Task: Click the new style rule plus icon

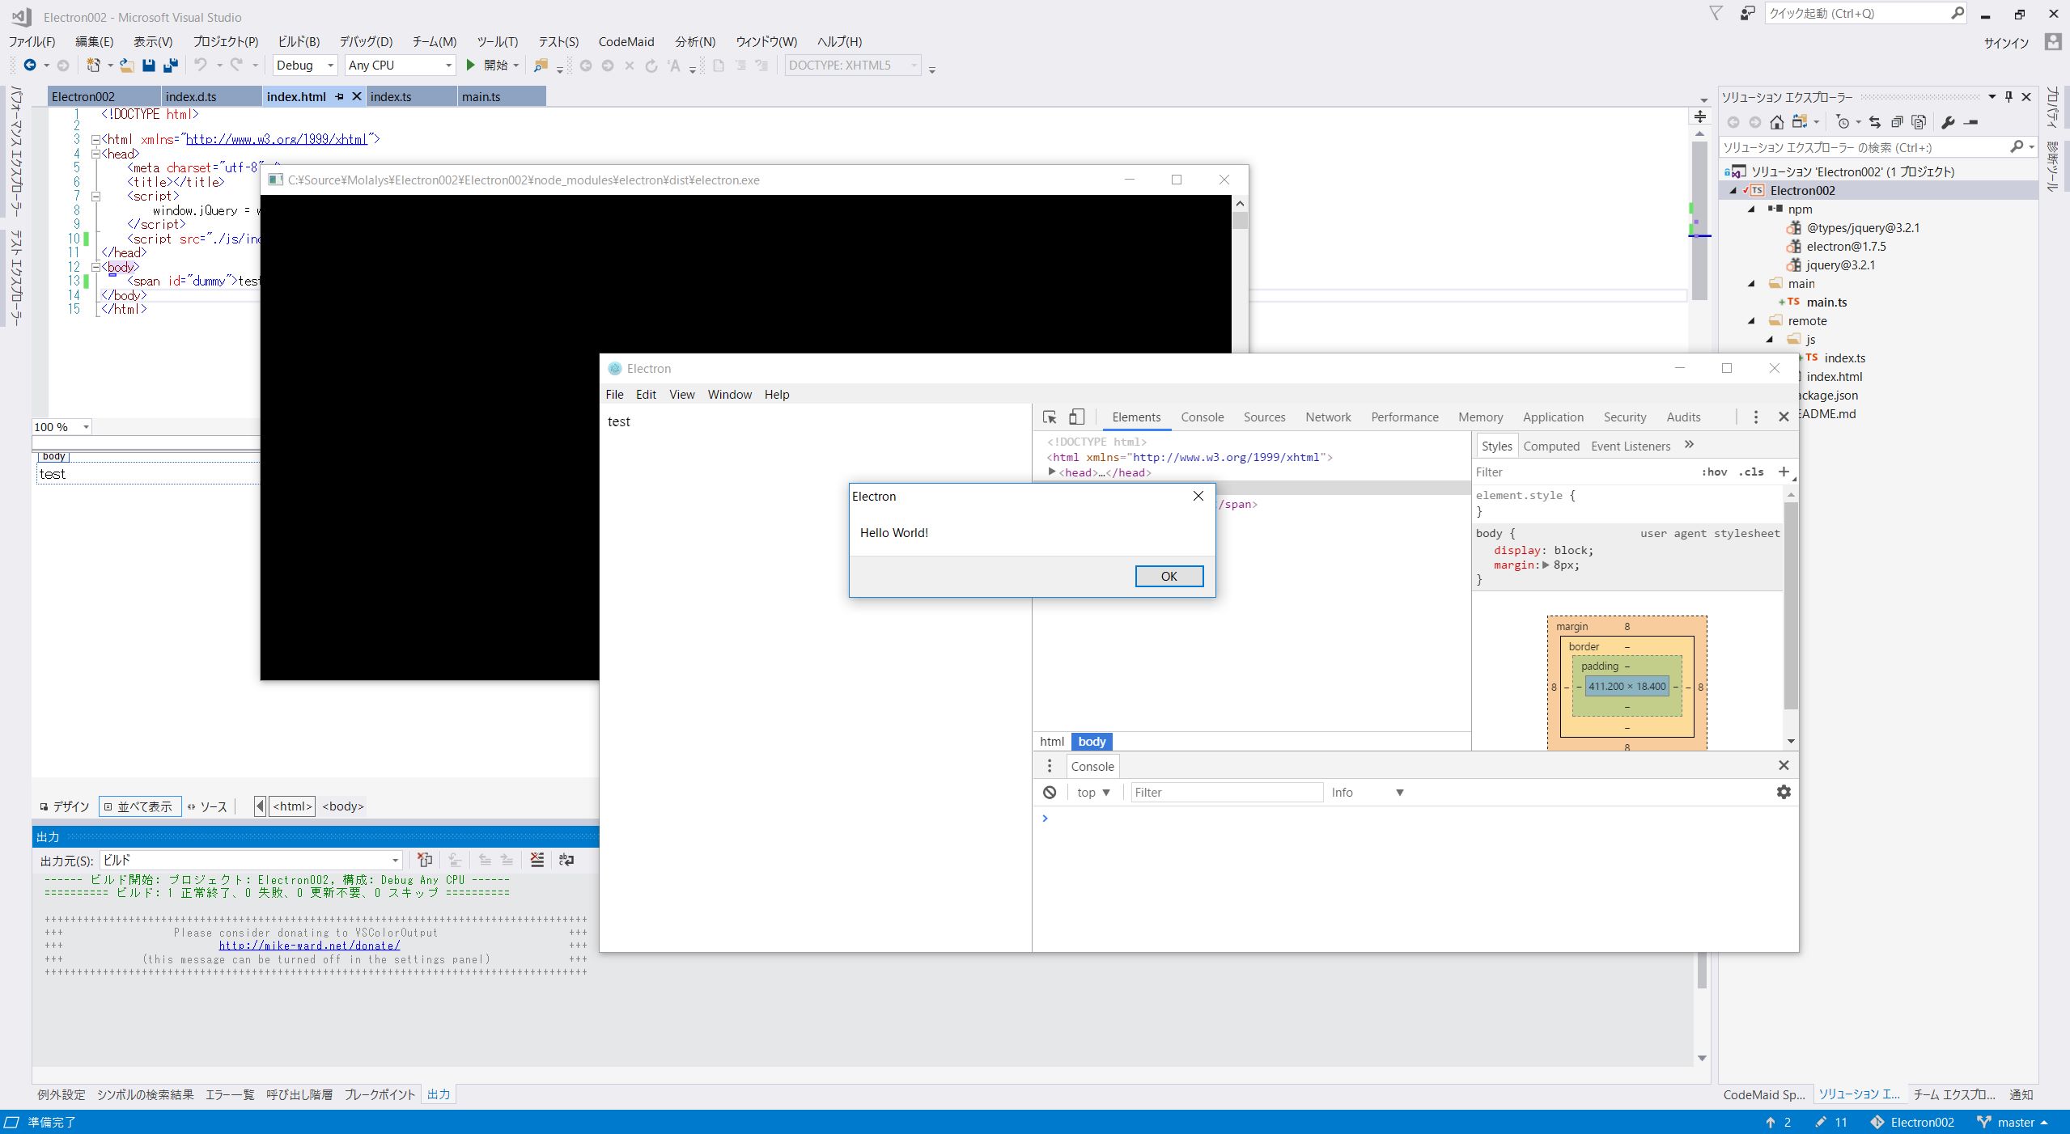Action: [x=1784, y=472]
